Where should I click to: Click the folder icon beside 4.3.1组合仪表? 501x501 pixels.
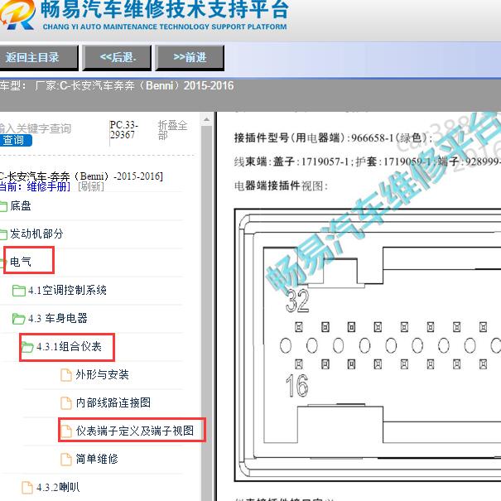[x=27, y=347]
